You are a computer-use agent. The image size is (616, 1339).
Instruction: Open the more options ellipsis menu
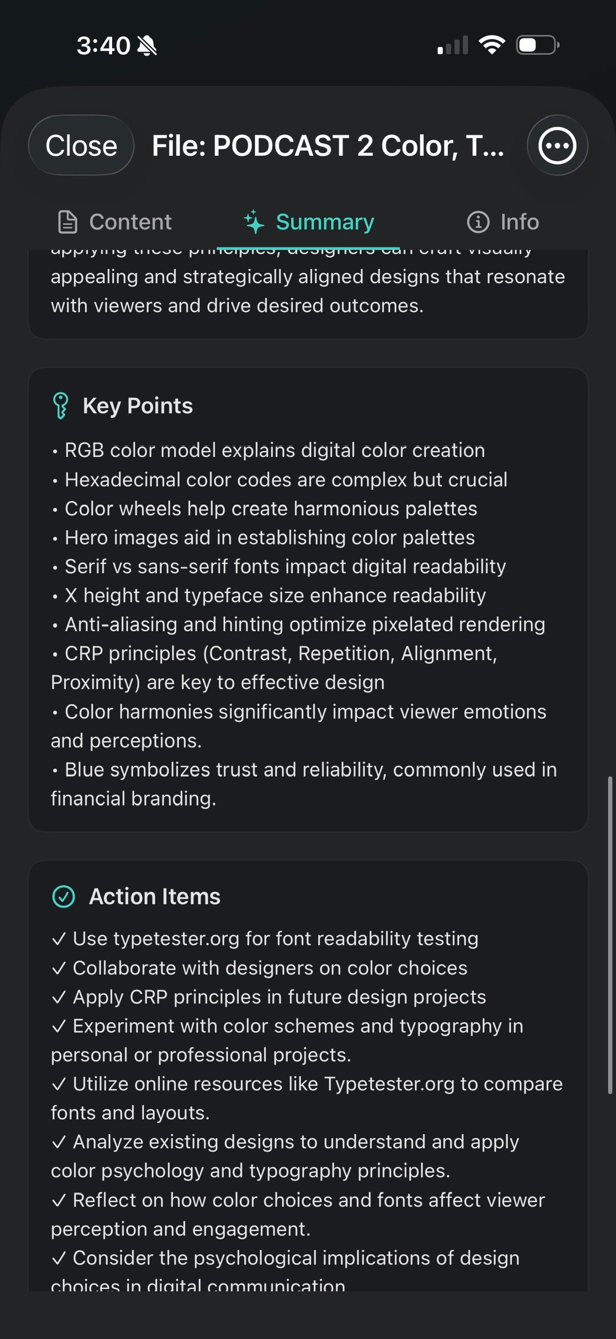click(557, 146)
